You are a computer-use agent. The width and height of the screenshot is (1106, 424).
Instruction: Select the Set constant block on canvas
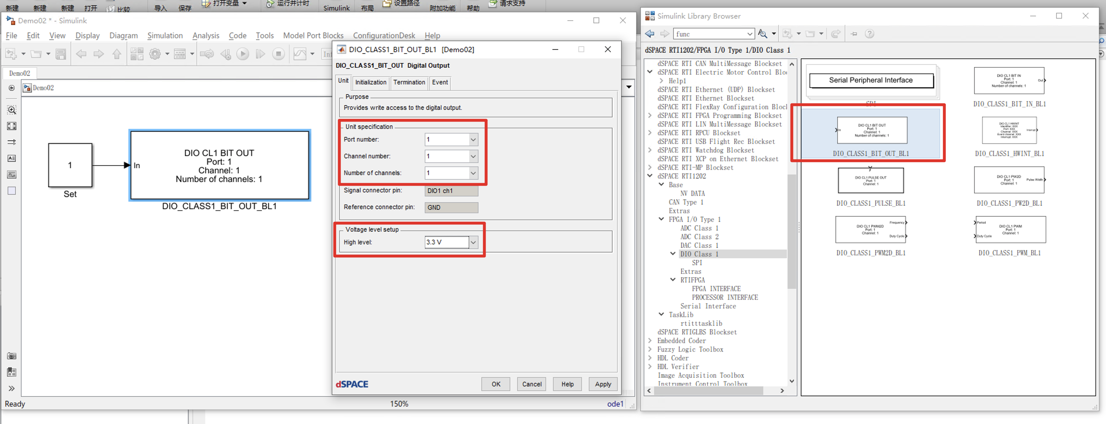point(70,165)
